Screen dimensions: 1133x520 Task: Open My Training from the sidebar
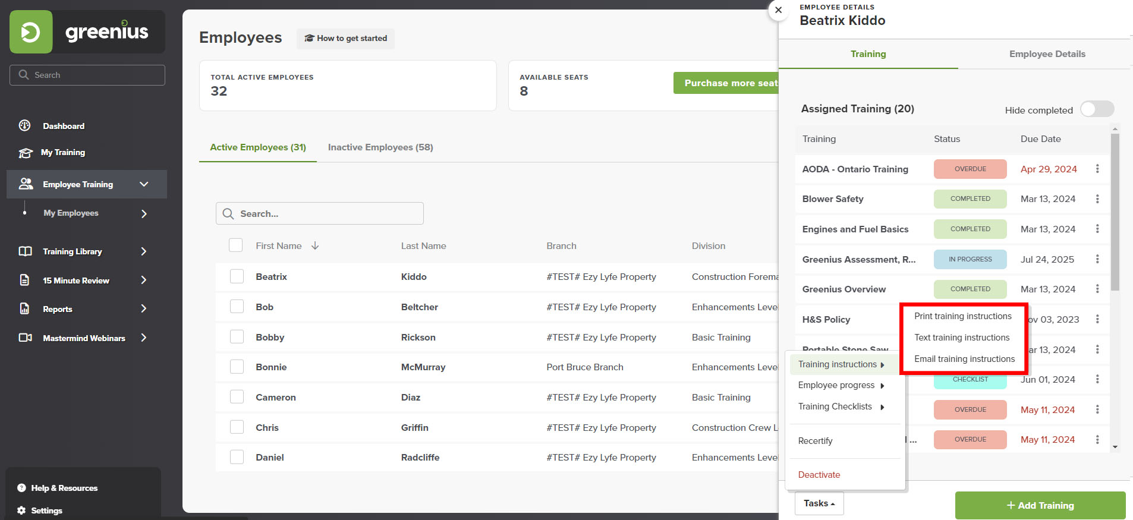coord(63,153)
